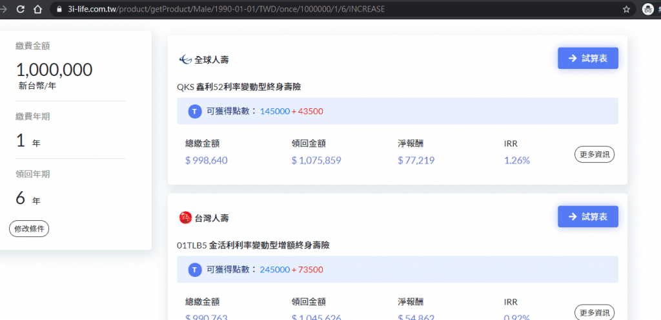Click the 台灣人壽 company name text
Viewport: 661px width, 320px height.
(x=212, y=218)
